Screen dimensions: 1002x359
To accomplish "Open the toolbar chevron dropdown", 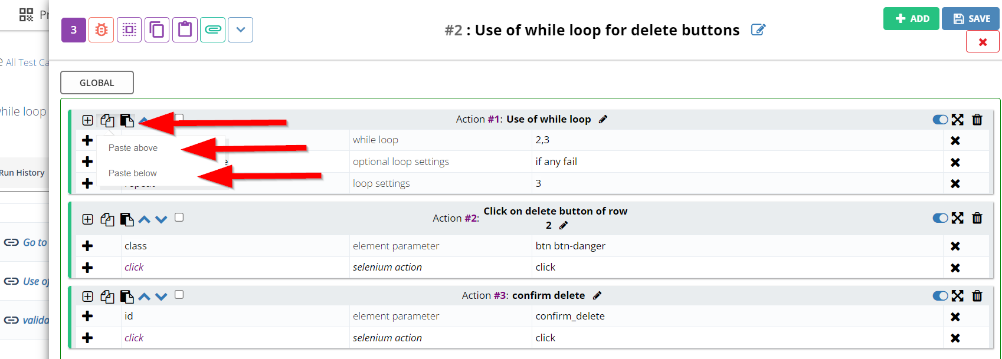I will [x=240, y=30].
